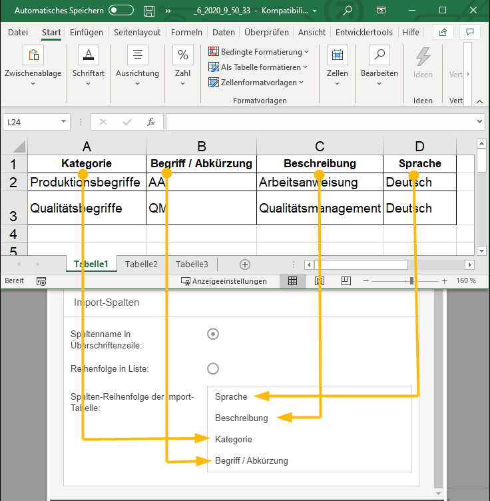Click the save disk icon
The width and height of the screenshot is (490, 501).
(x=149, y=11)
